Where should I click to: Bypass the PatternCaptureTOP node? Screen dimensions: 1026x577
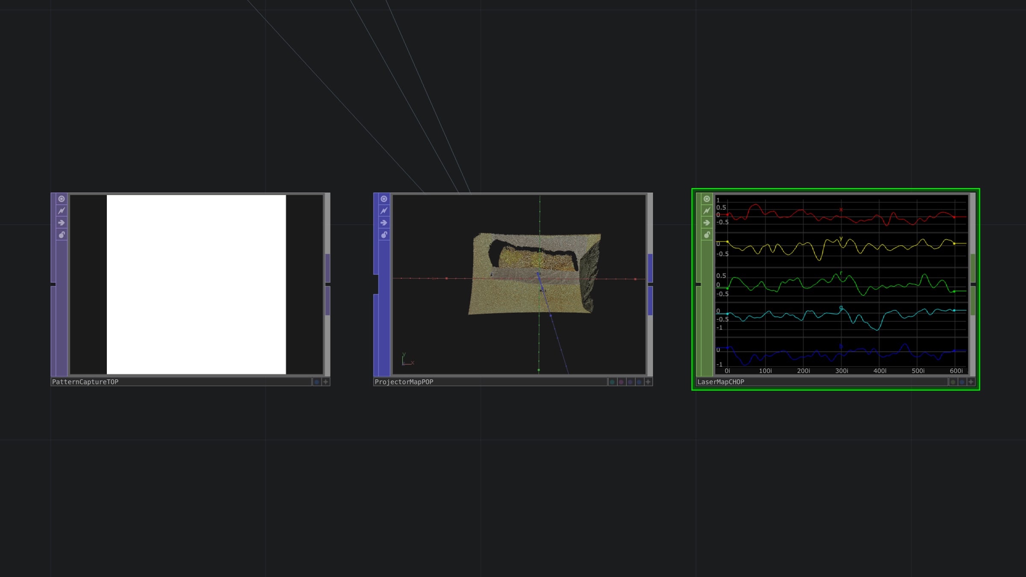click(62, 223)
